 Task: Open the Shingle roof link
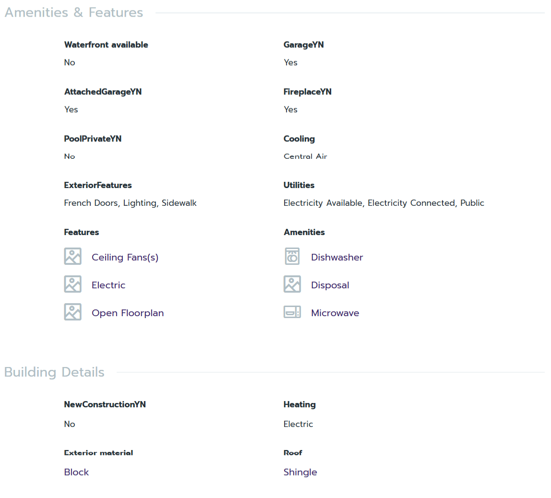300,473
